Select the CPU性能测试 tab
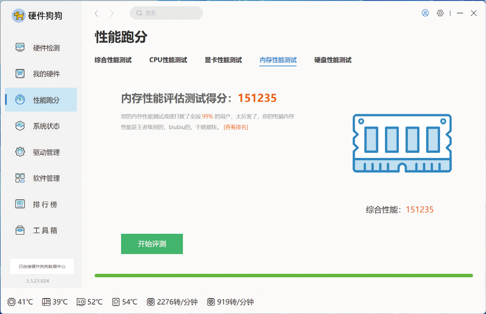The image size is (486, 314). (x=167, y=60)
